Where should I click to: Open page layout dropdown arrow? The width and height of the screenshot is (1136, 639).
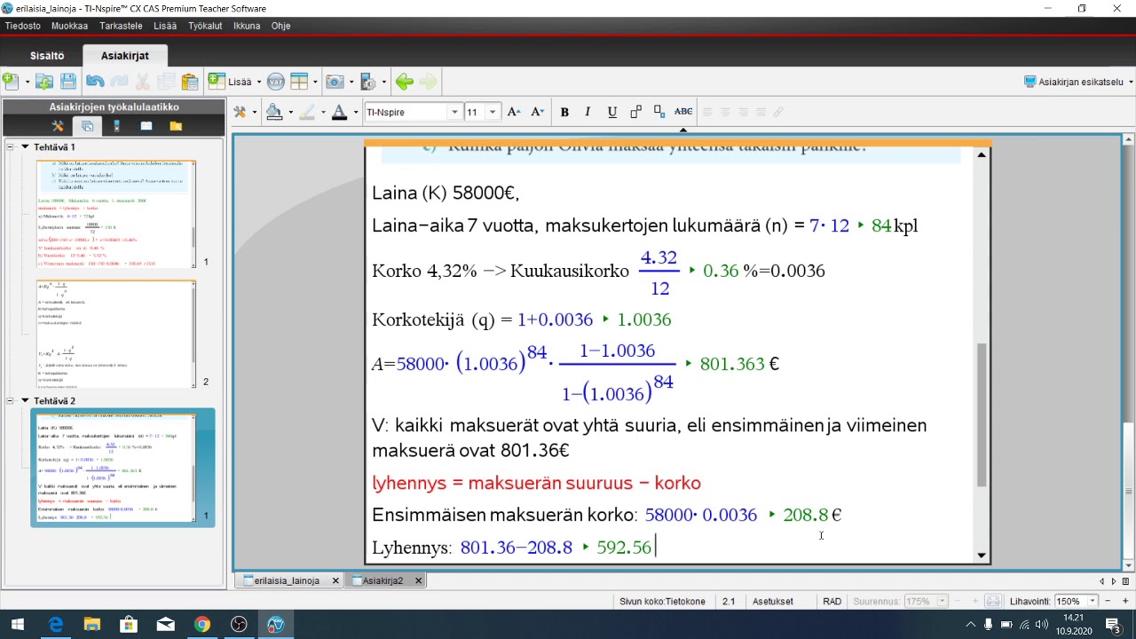coord(315,83)
